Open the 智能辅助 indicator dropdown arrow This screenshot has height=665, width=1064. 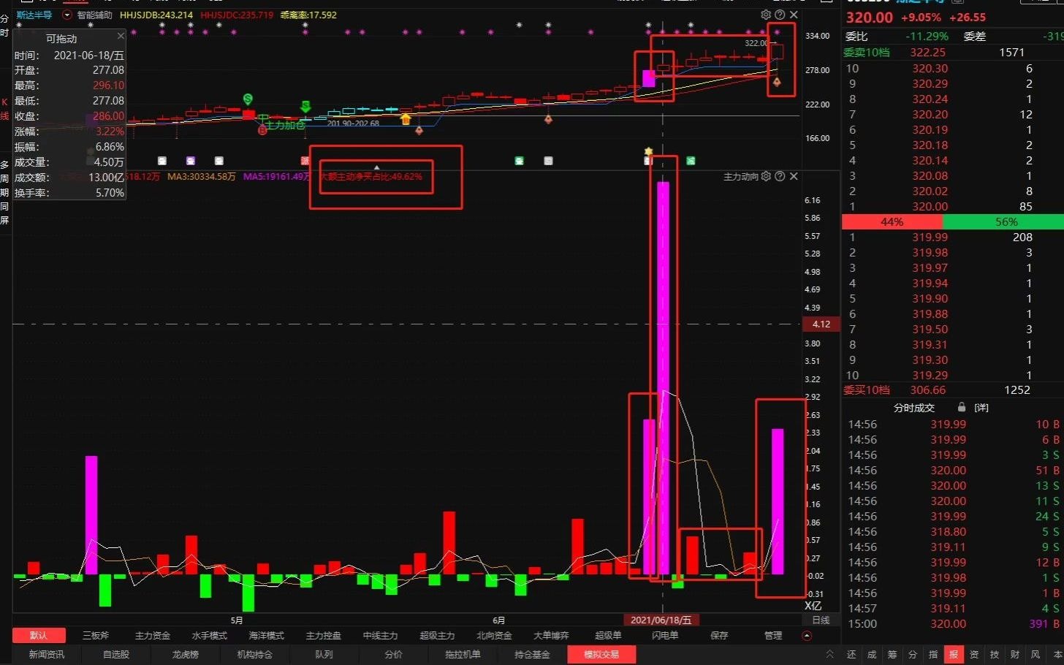[x=67, y=15]
